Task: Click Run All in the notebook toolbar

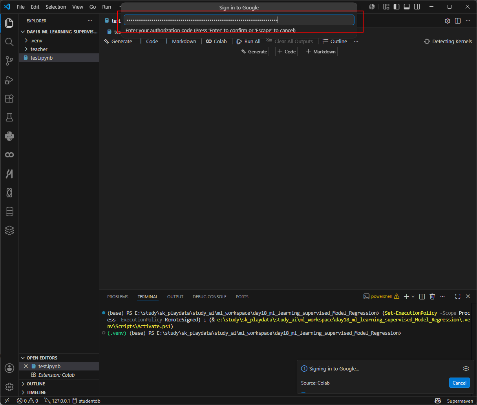Action: [x=249, y=41]
